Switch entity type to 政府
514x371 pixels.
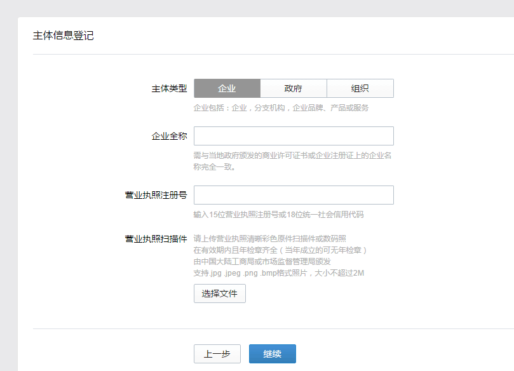click(293, 88)
